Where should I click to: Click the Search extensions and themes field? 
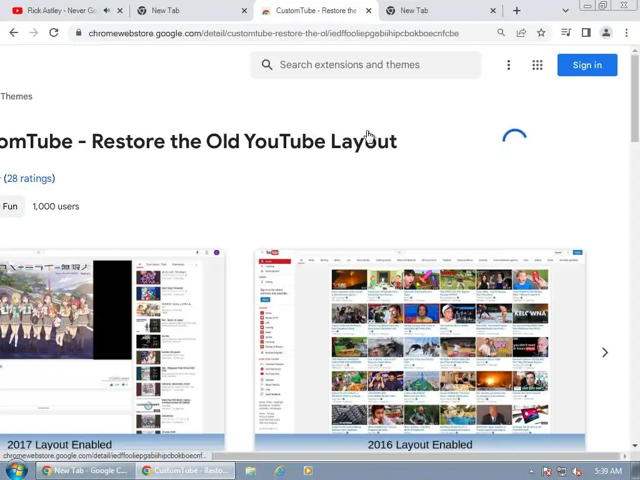coord(366,64)
